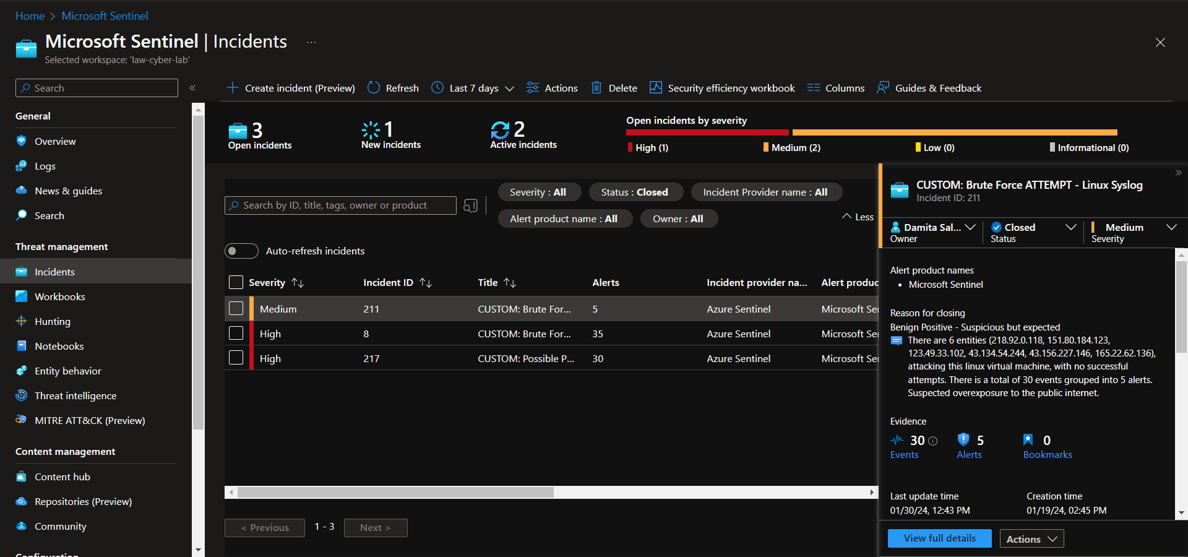Click the Events heartbeat icon in Evidence
The height and width of the screenshot is (557, 1188).
click(x=897, y=440)
